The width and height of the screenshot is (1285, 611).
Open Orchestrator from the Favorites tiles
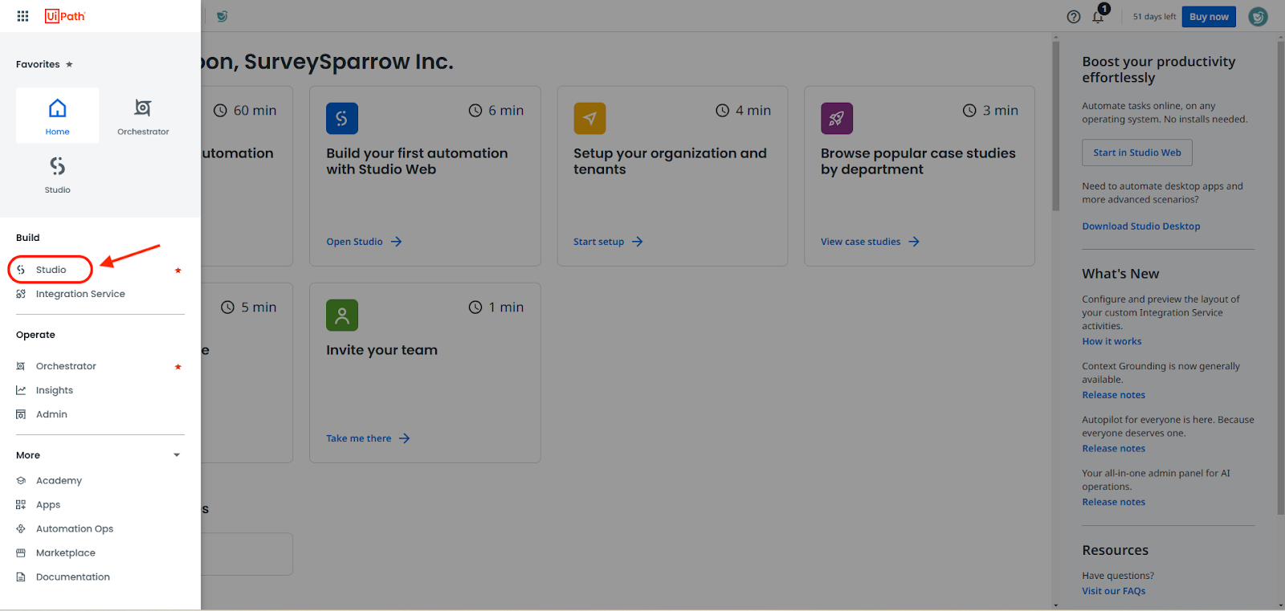(x=143, y=116)
